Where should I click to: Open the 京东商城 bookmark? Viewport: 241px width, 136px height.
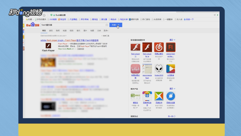click(84, 19)
